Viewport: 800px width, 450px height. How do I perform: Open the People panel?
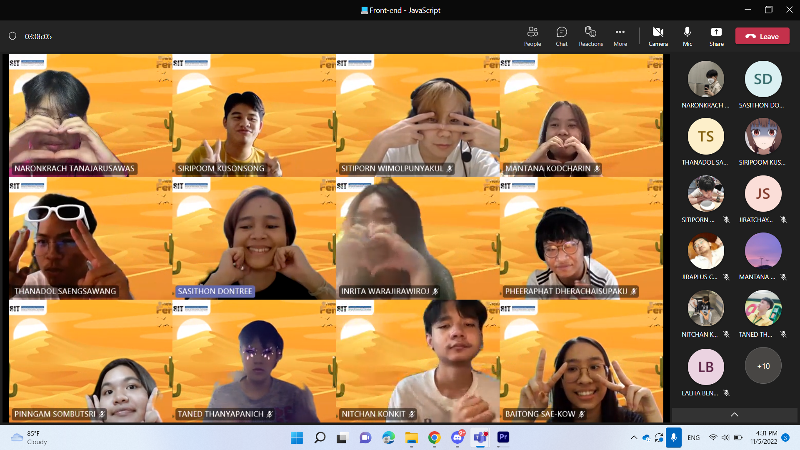tap(532, 36)
